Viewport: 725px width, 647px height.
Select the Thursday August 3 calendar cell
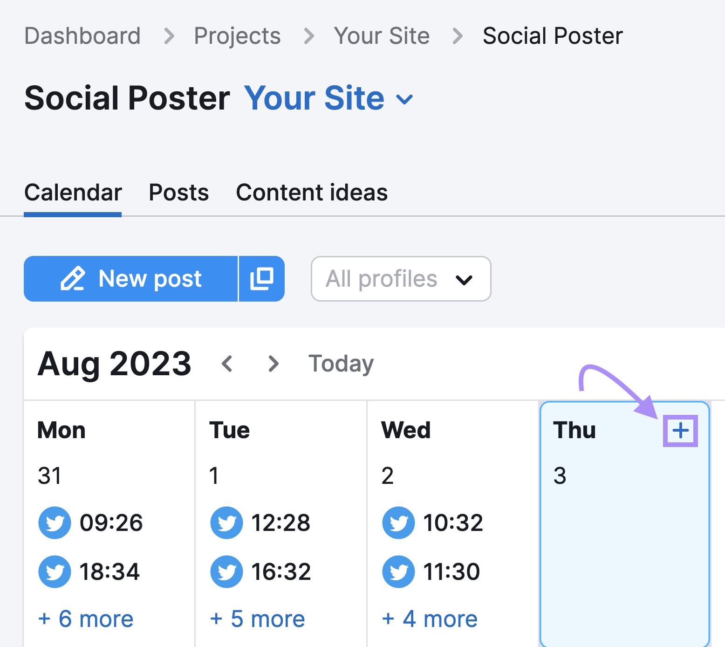point(624,536)
